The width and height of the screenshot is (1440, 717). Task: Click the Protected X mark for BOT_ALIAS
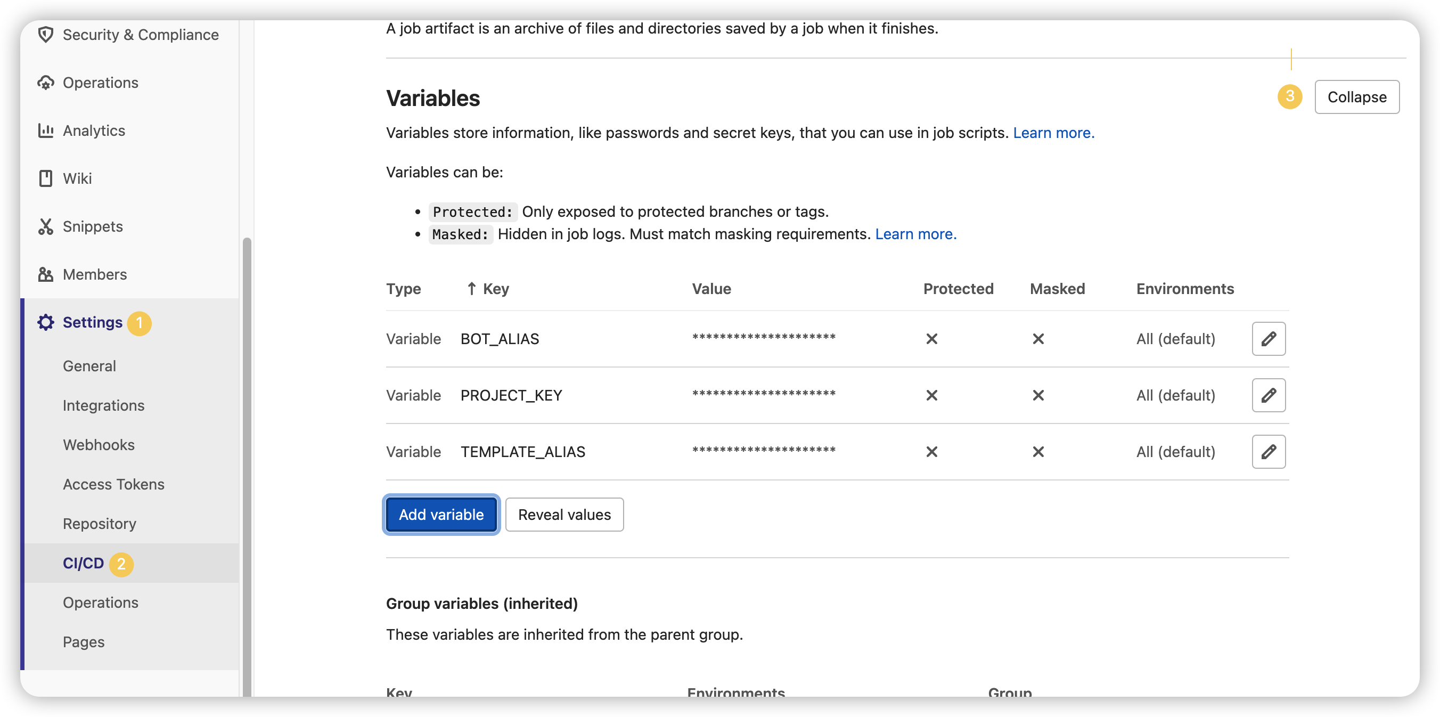[931, 339]
